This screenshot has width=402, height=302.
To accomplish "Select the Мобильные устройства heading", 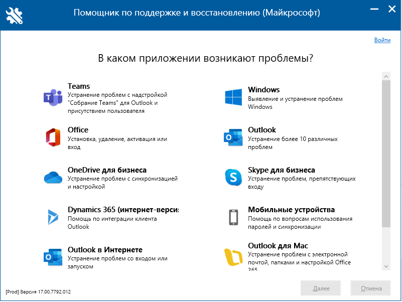I will [291, 210].
